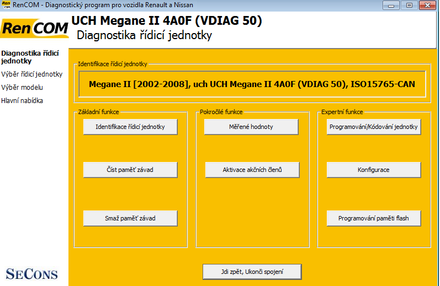Select Výběr modelu in the sidebar
This screenshot has width=440, height=286.
click(x=22, y=87)
